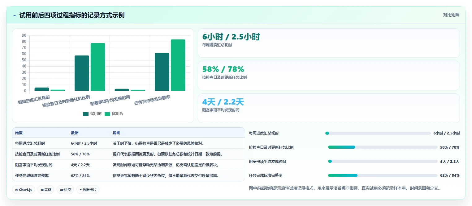Click the description starting 信息更完整
Screen dimensions: 472x206
coord(166,176)
